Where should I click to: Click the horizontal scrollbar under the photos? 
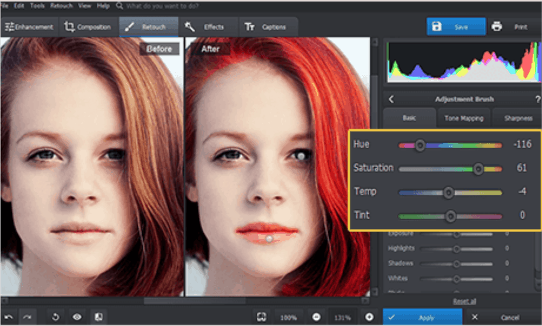[x=195, y=301]
